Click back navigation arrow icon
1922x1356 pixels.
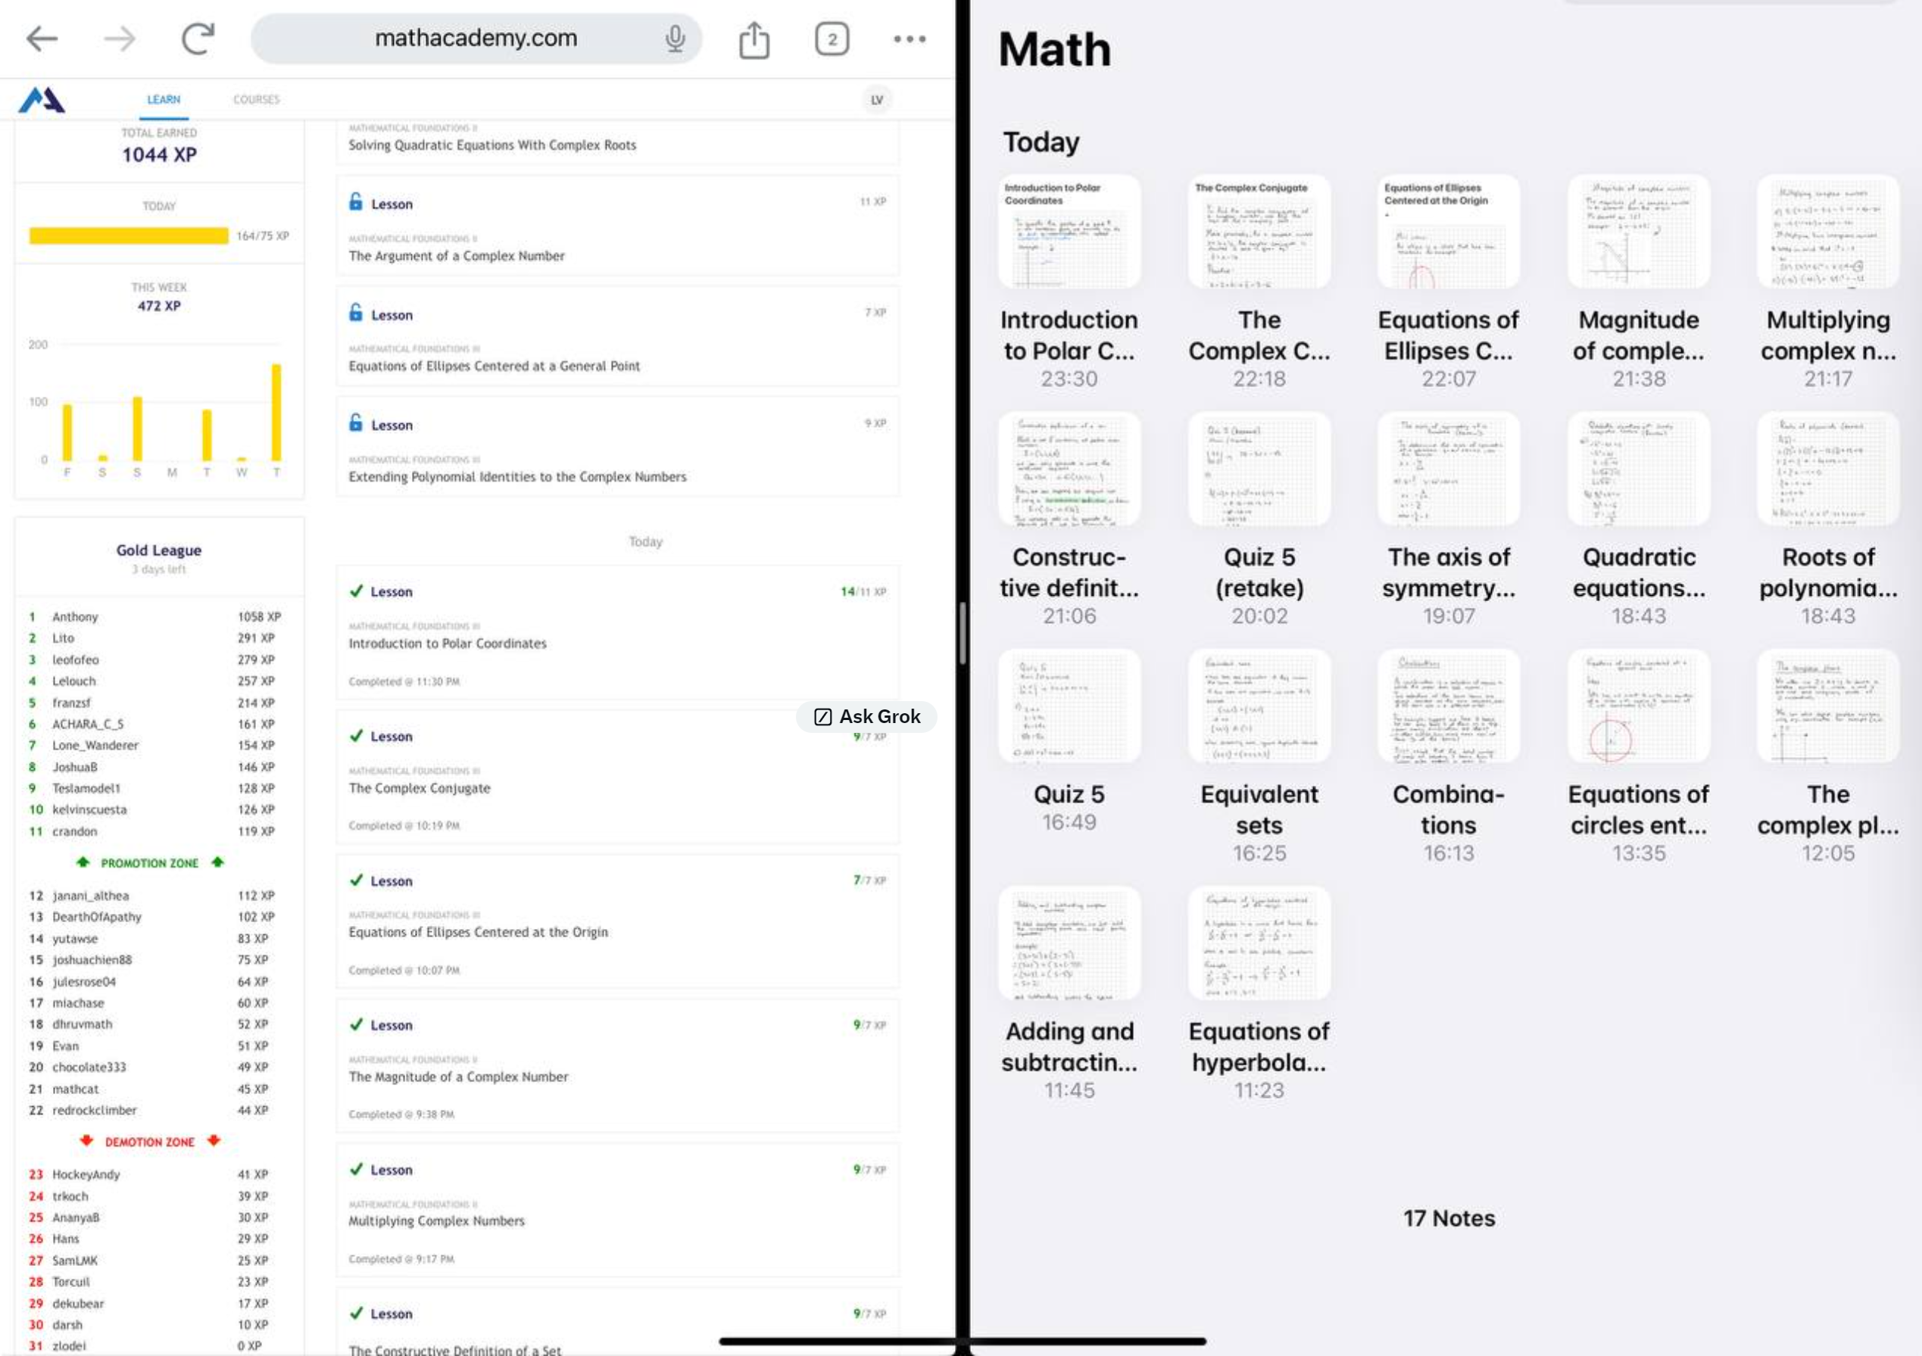39,36
